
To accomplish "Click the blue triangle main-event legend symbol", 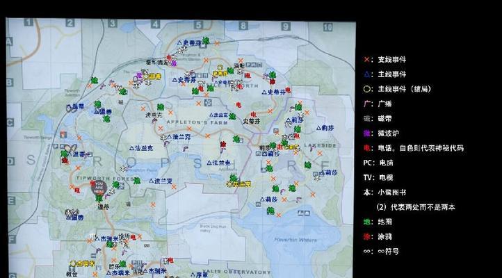I will coord(366,74).
